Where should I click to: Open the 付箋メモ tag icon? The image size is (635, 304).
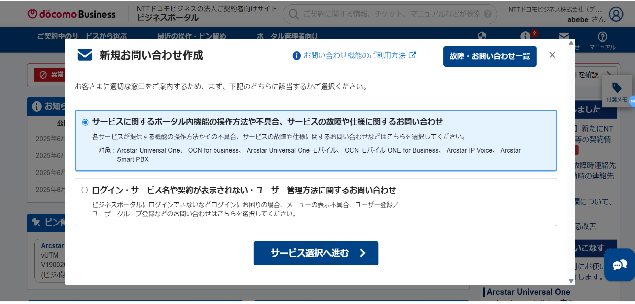pyautogui.click(x=617, y=92)
